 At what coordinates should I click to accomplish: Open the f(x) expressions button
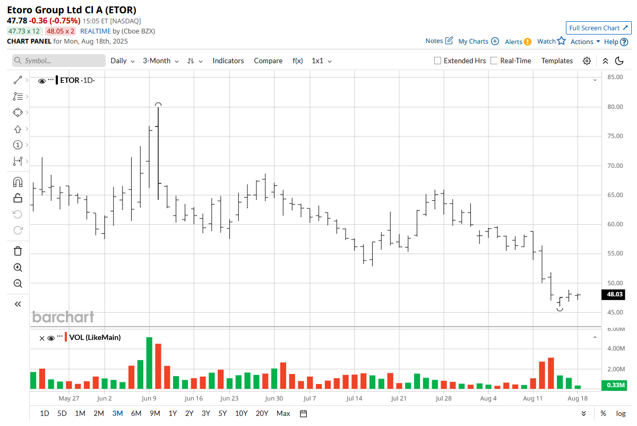pyautogui.click(x=298, y=61)
